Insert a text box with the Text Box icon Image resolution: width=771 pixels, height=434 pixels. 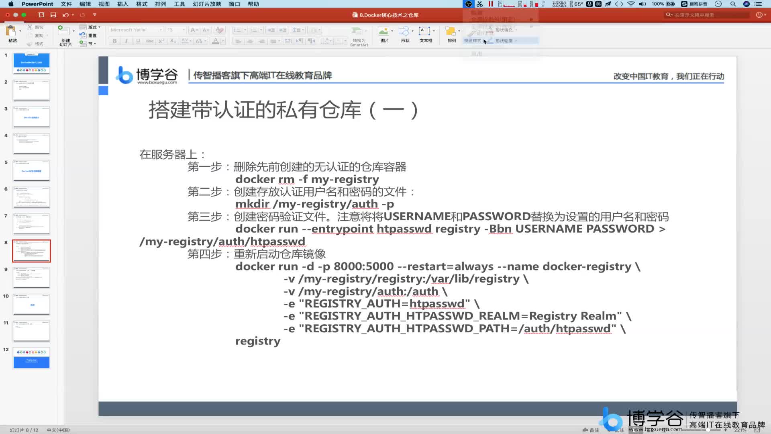pyautogui.click(x=424, y=31)
